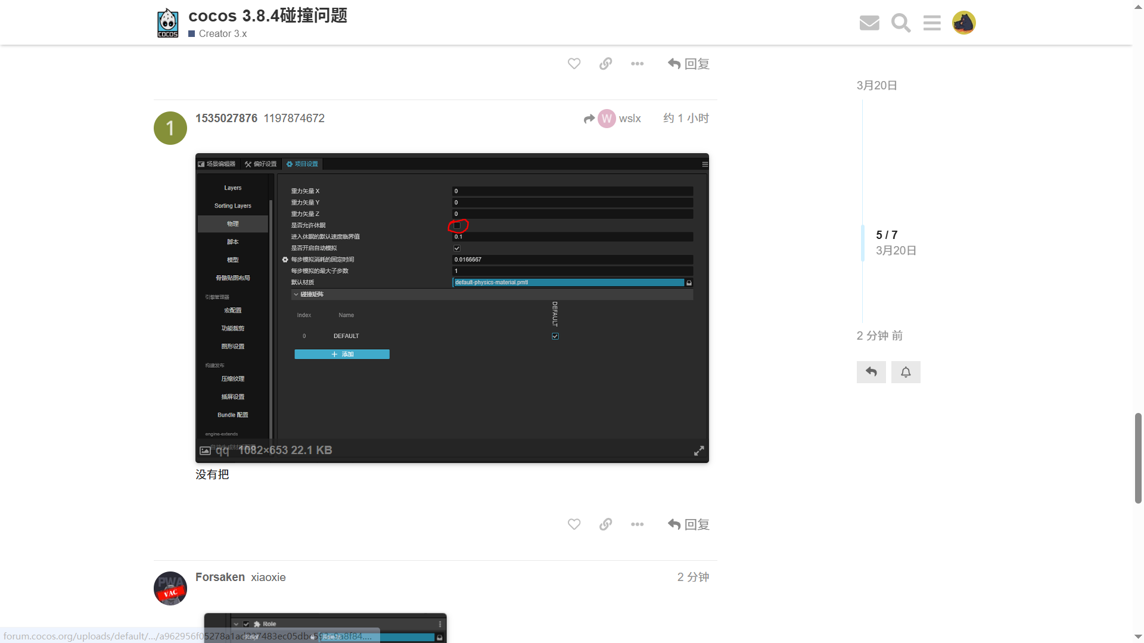Open the notification bell settings
Viewport: 1144px width, 643px height.
(x=906, y=372)
